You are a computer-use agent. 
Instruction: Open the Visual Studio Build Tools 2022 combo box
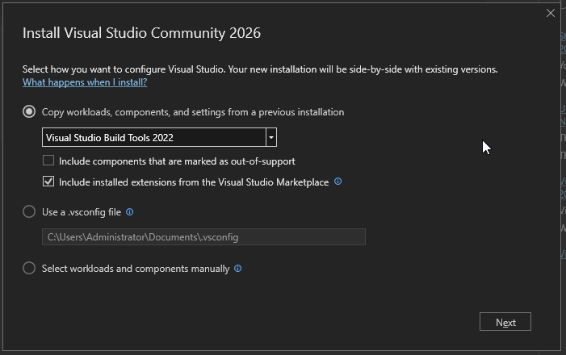[x=153, y=138]
